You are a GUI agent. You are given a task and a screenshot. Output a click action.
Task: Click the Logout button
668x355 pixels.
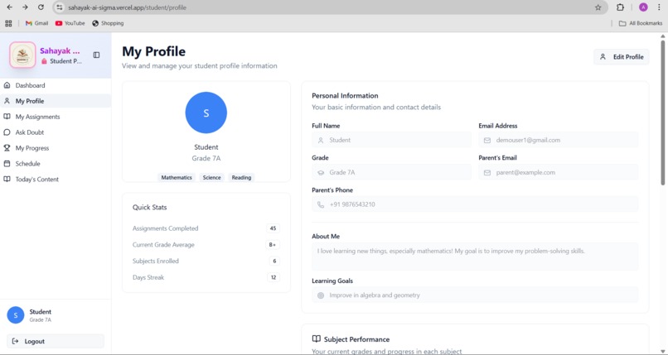(56, 342)
